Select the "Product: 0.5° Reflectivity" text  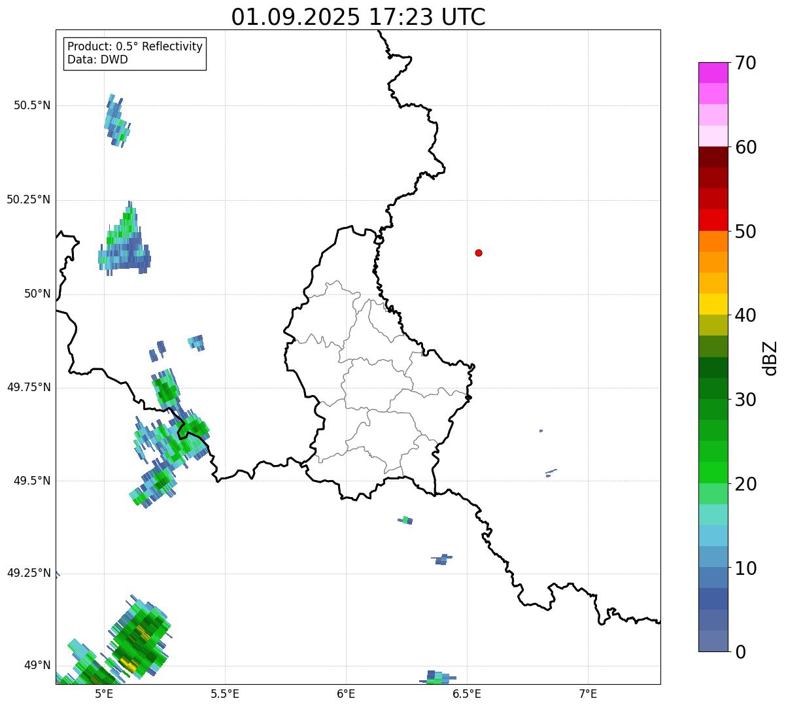[135, 47]
